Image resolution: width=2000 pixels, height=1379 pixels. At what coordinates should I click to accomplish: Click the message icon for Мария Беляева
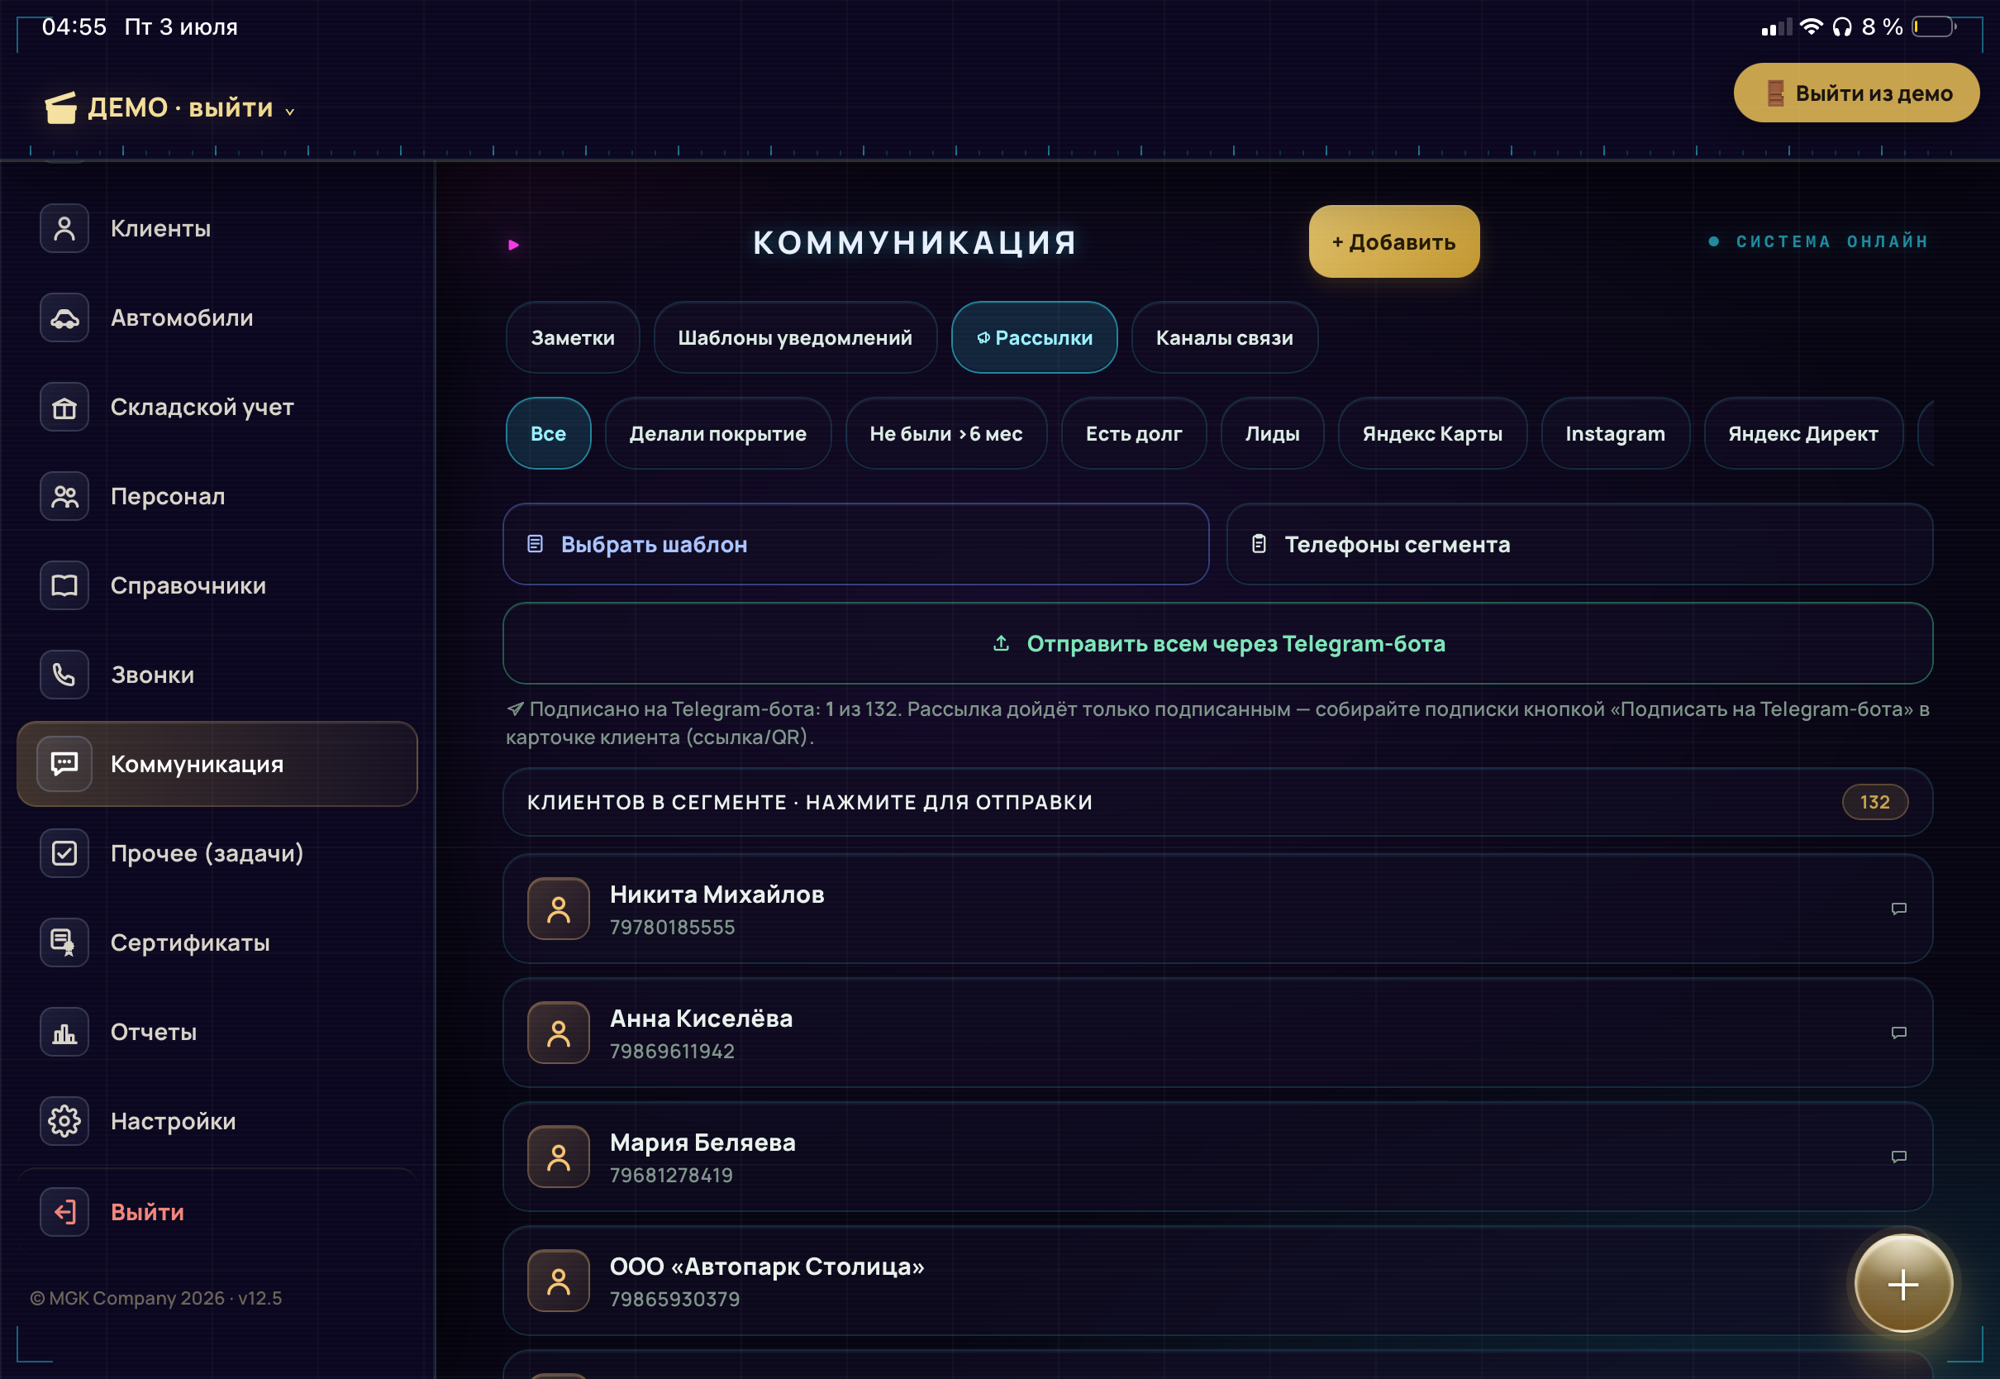point(1898,1156)
